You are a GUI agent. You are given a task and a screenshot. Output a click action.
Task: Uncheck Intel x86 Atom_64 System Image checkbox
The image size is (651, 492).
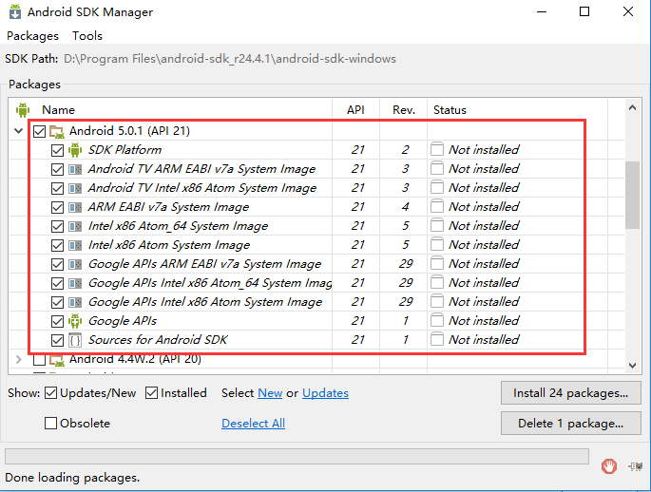click(x=57, y=226)
